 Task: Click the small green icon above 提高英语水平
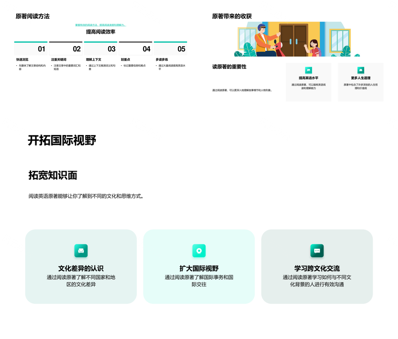(308, 70)
